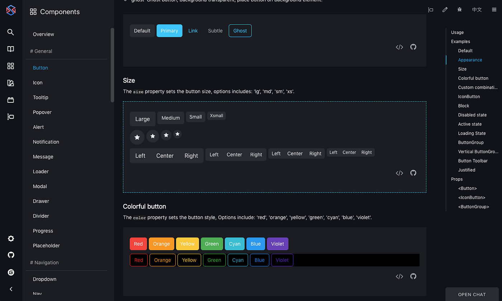The width and height of the screenshot is (502, 301).
Task: Click the Components sidebar heading
Action: click(x=55, y=12)
